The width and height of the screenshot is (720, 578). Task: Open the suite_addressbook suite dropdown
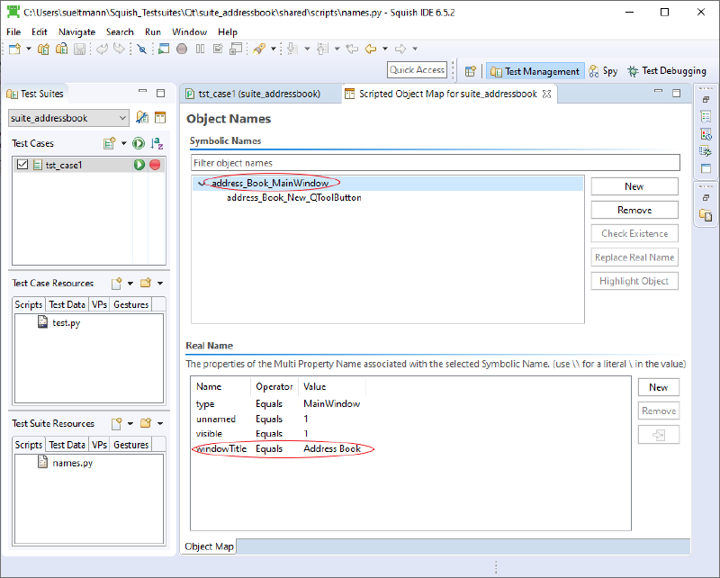pyautogui.click(x=122, y=118)
